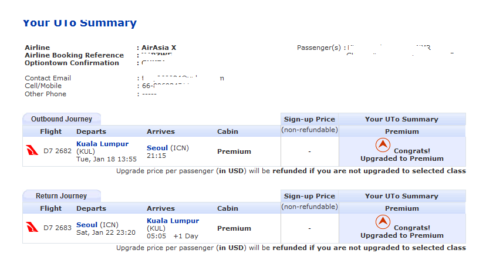Click outbound Congrats Upgraded to Premium text
Image resolution: width=503 pixels, height=270 pixels.
click(x=402, y=155)
